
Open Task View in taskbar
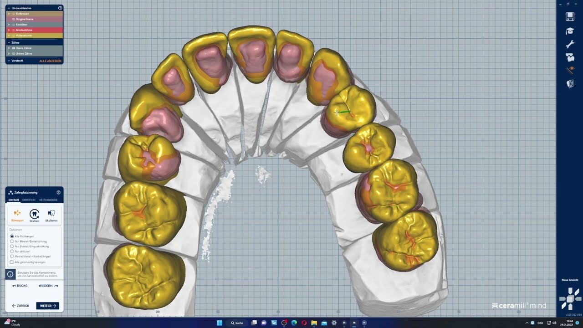point(254,323)
